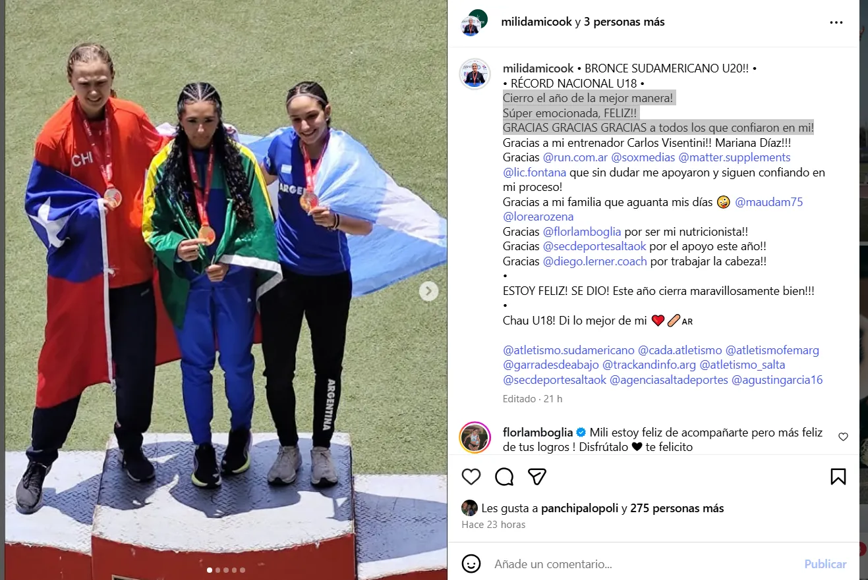Viewport: 868px width, 580px height.
Task: Open the emoji picker smiley icon
Action: tap(471, 564)
